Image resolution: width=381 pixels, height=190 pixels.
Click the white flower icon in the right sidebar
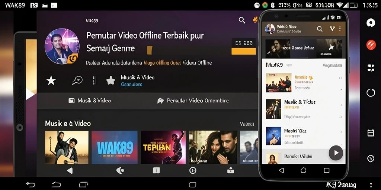371,23
